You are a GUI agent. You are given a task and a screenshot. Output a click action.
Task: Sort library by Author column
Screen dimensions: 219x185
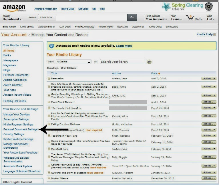click(x=117, y=73)
